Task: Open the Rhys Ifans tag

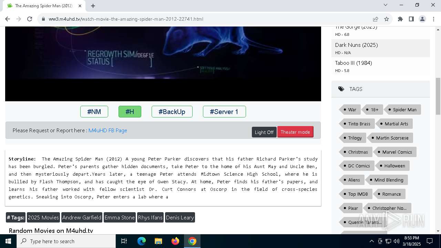Action: pyautogui.click(x=150, y=217)
